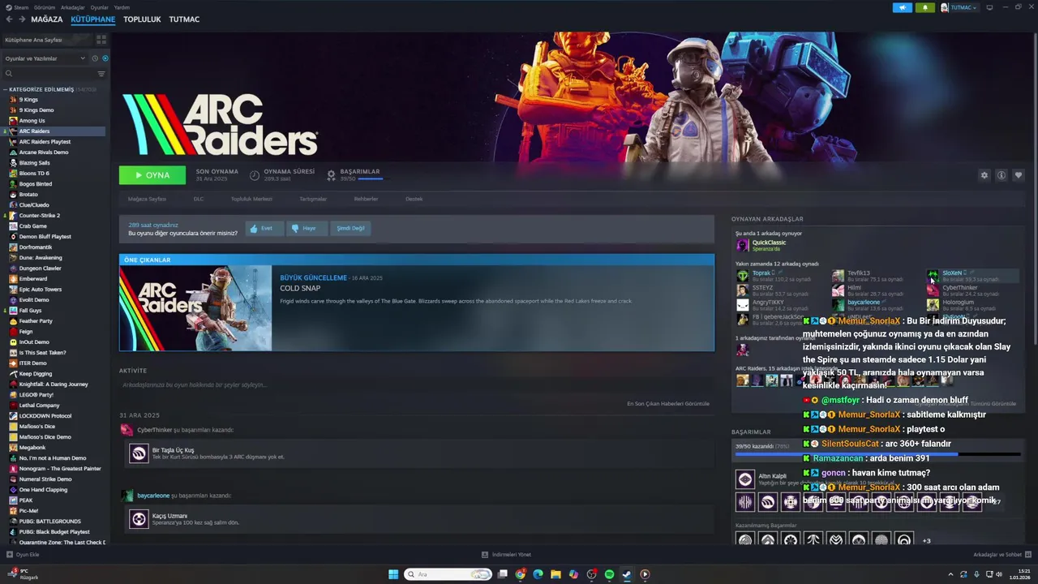The height and width of the screenshot is (584, 1038).
Task: Switch to Big Picture mode icon
Action: pos(989,7)
